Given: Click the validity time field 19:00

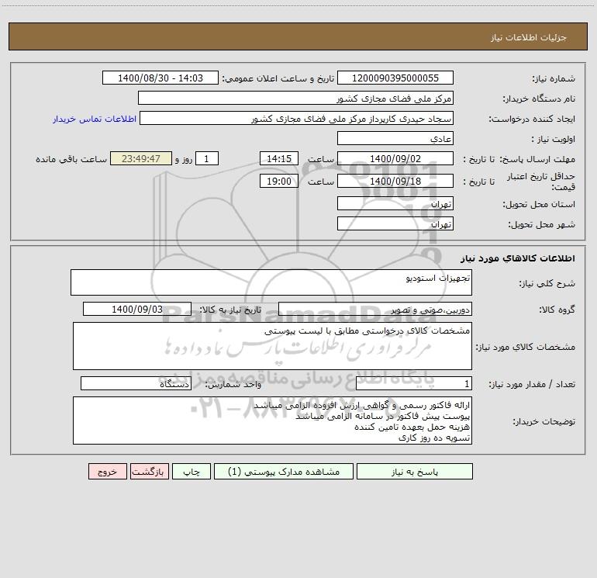Looking at the screenshot, I should [x=278, y=181].
